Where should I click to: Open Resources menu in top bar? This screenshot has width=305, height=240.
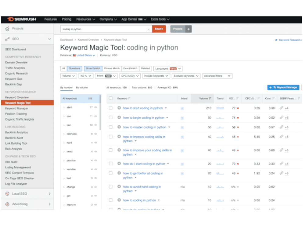click(86, 19)
